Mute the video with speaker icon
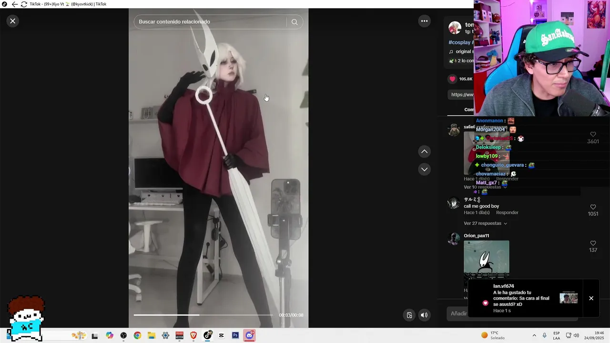Viewport: 610px width, 343px height. 424,315
